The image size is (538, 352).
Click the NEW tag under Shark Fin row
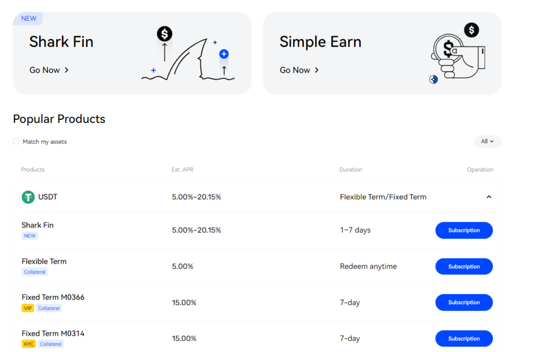point(30,236)
